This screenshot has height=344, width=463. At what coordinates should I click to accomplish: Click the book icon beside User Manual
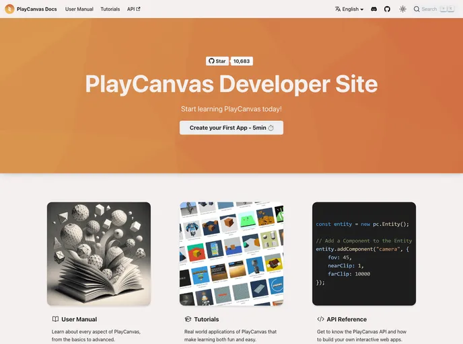coord(55,319)
